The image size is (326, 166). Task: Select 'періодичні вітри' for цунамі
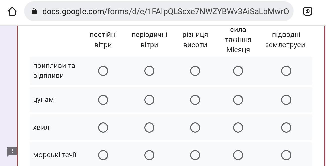tap(149, 100)
